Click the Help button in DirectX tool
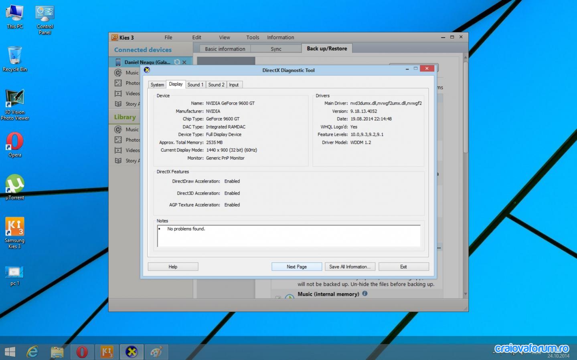The image size is (577, 360). pyautogui.click(x=173, y=267)
